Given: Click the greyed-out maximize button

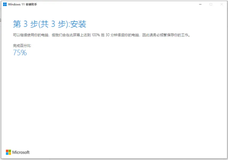Looking at the screenshot, I should click(x=211, y=4).
